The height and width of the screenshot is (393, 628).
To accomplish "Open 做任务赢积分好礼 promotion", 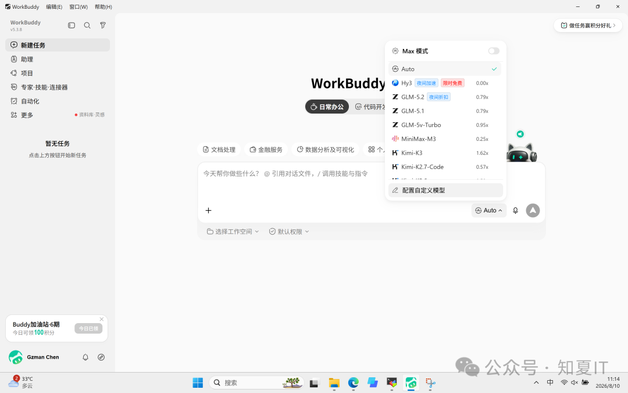I will click(x=588, y=25).
